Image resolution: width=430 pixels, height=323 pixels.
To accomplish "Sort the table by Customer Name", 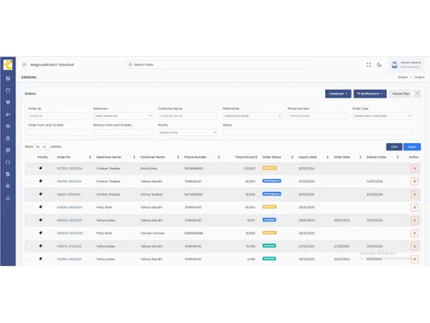I will (x=178, y=157).
